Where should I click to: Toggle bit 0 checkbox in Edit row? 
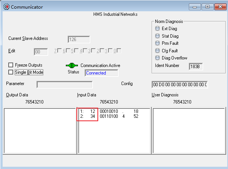[119, 50]
